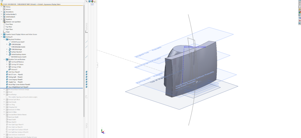The height and width of the screenshot is (138, 301).
Task: Select Snooze/Alarm Button Recess folder
Action: coord(17,115)
